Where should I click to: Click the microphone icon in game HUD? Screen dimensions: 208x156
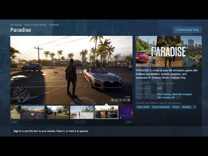112,100
